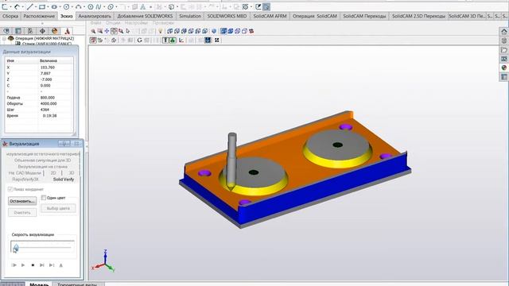Switch to 'Добавления SOLIDWORKS' tab
Screen dimensions: 509x286
145,16
